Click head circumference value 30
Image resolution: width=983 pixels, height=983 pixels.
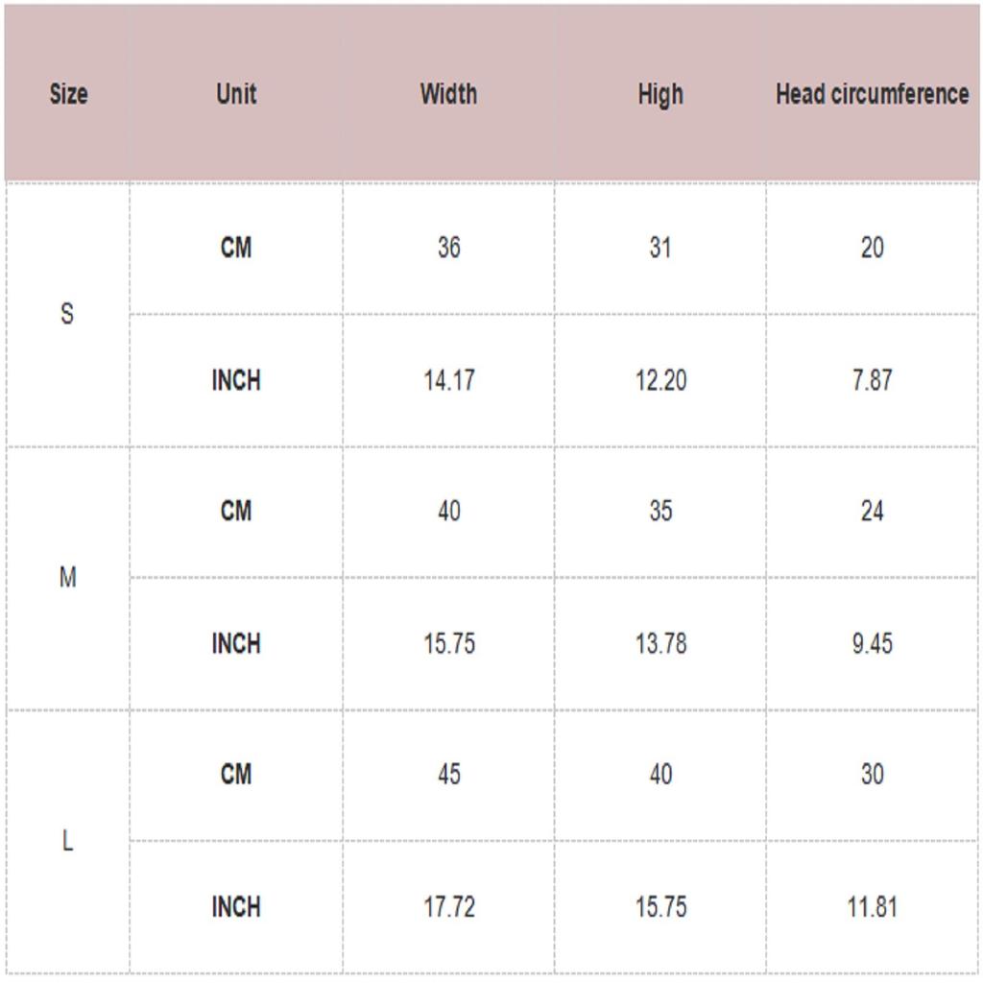click(872, 774)
